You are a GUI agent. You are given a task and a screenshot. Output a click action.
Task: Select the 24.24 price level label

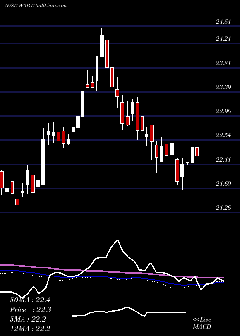(x=224, y=39)
